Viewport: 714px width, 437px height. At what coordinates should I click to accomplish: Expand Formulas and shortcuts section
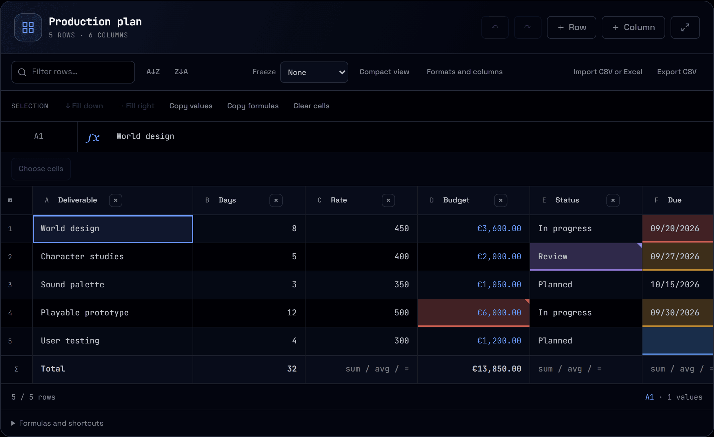(57, 423)
